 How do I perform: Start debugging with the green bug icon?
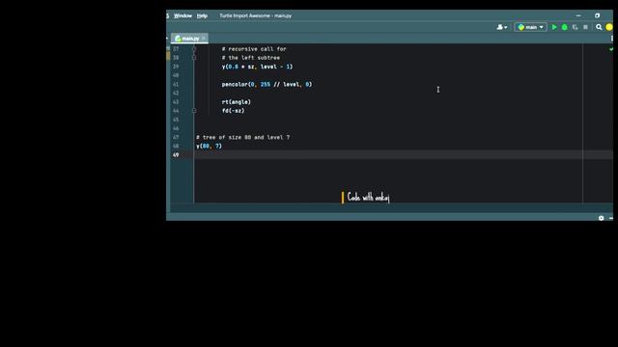point(564,27)
